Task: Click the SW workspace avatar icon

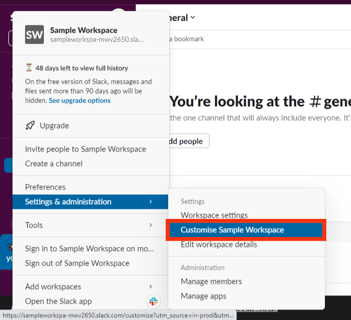Action: click(34, 34)
